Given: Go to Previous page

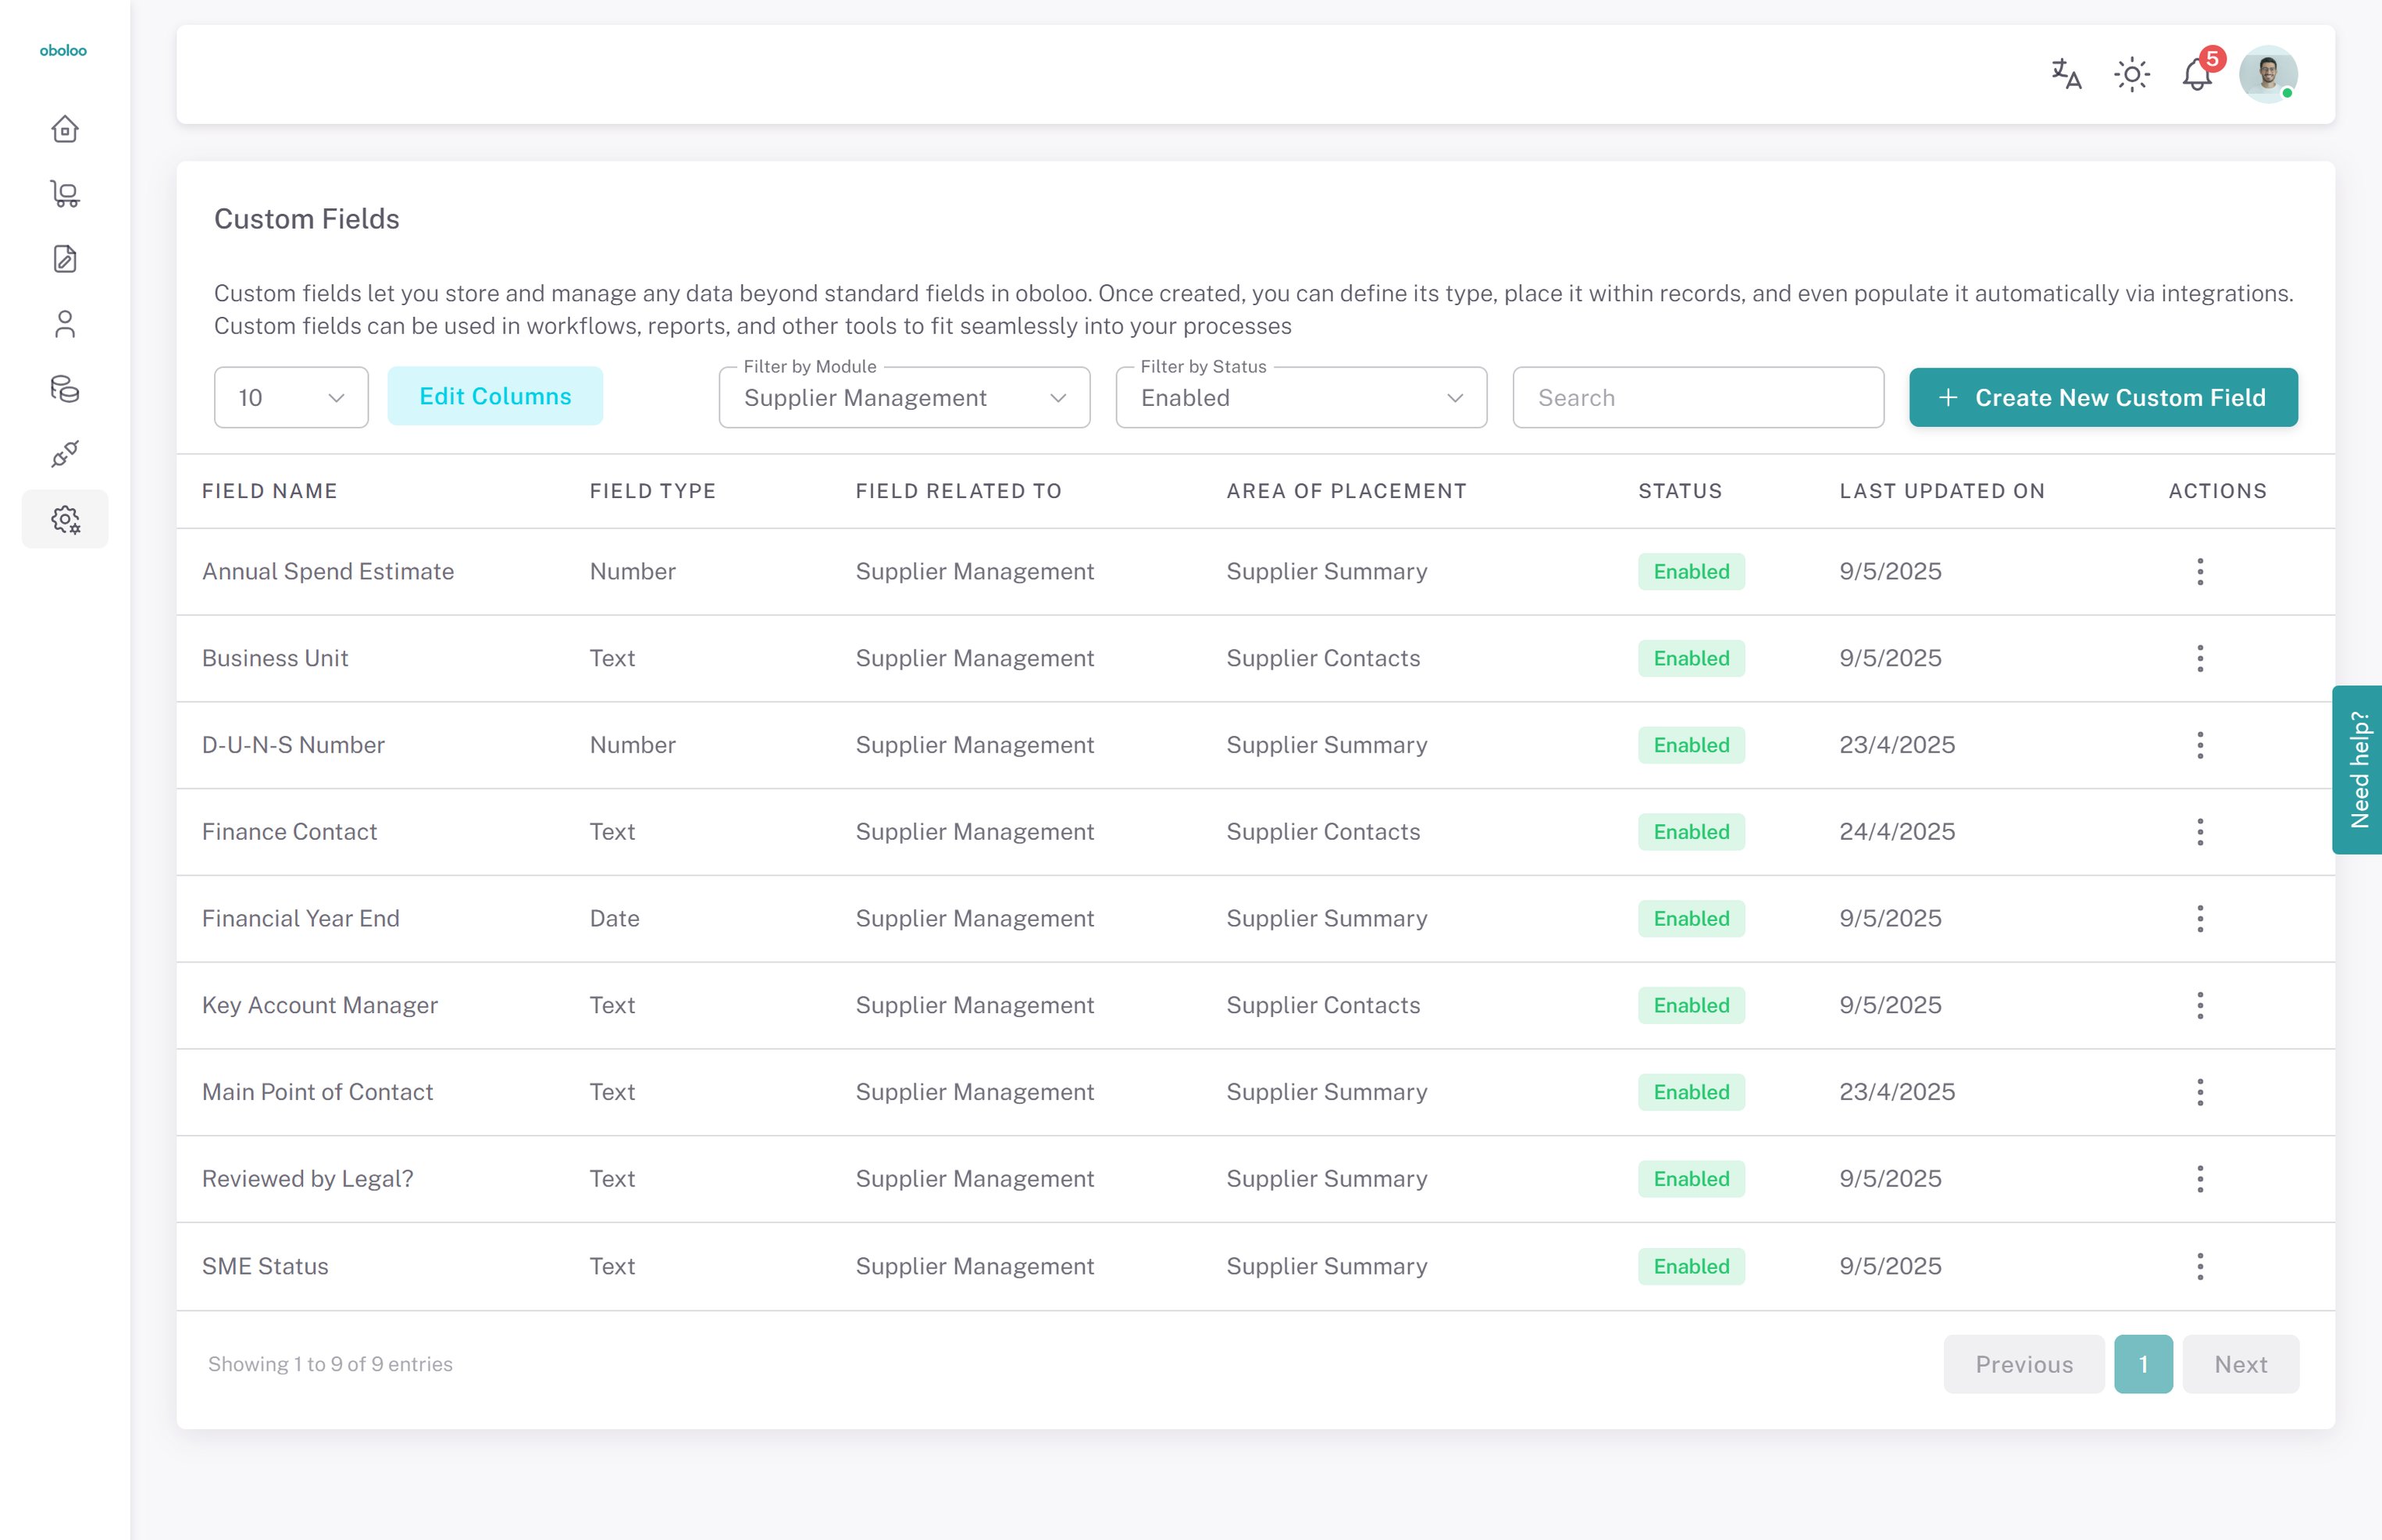Looking at the screenshot, I should point(2024,1364).
